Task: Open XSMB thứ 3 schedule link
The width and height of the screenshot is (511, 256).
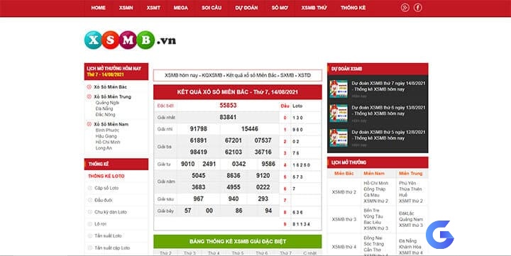Action: 344,220
